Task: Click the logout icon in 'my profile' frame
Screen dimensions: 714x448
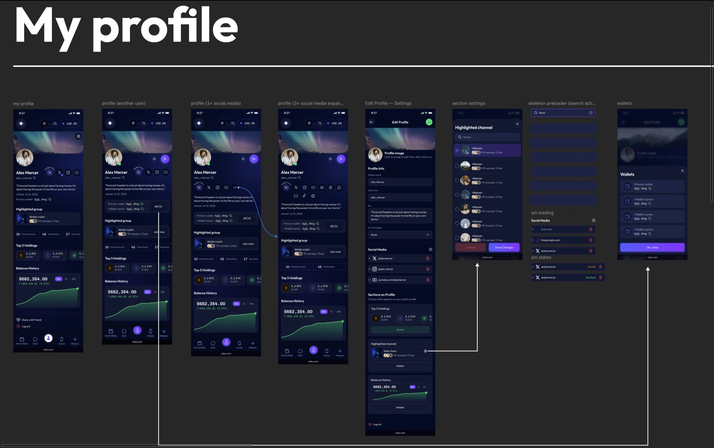Action: [18, 326]
